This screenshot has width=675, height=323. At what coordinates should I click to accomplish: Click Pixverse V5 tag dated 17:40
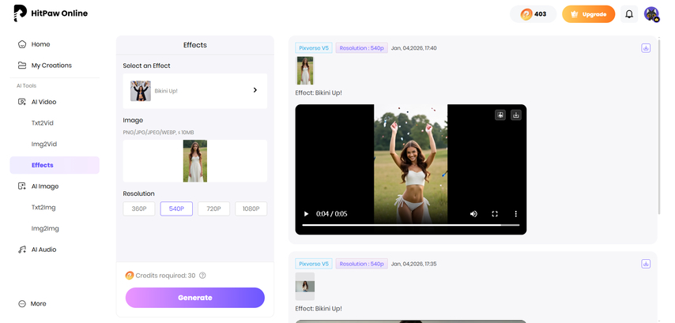(x=314, y=48)
